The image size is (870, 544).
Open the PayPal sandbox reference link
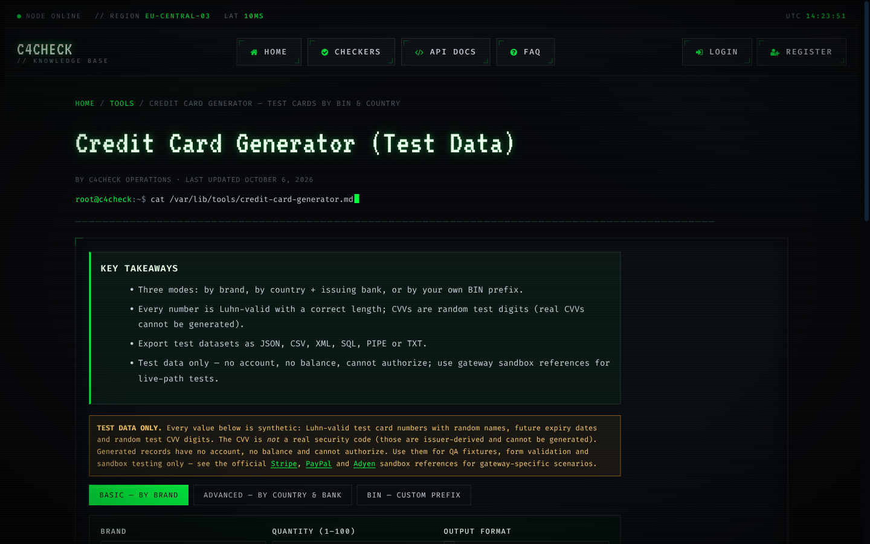coord(318,464)
